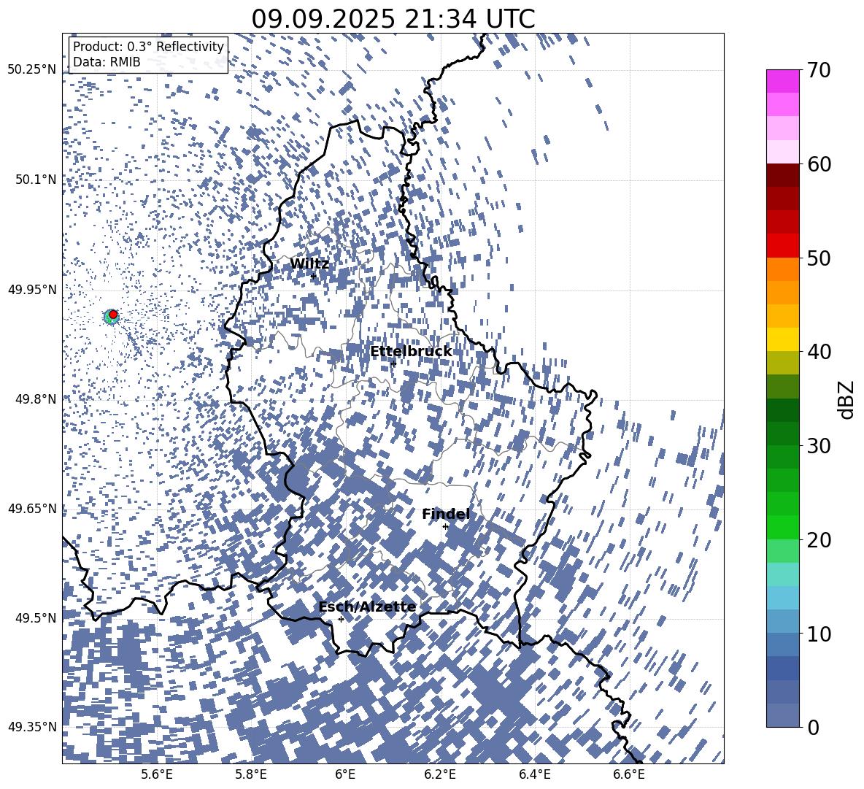This screenshot has width=864, height=789.
Task: Click the 49.35°N latitude tick label
Action: [32, 727]
